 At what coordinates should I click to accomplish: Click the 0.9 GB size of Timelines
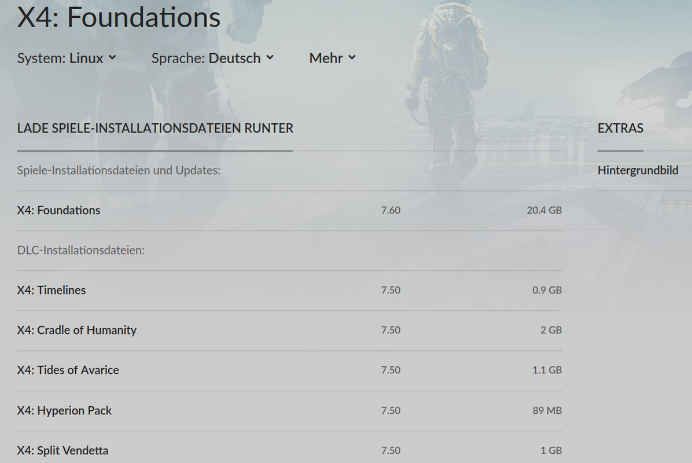point(547,290)
